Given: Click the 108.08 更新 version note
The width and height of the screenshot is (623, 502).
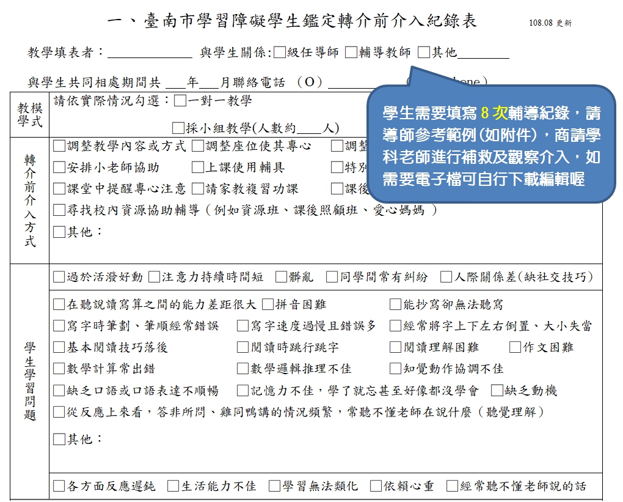Looking at the screenshot, I should [x=550, y=23].
